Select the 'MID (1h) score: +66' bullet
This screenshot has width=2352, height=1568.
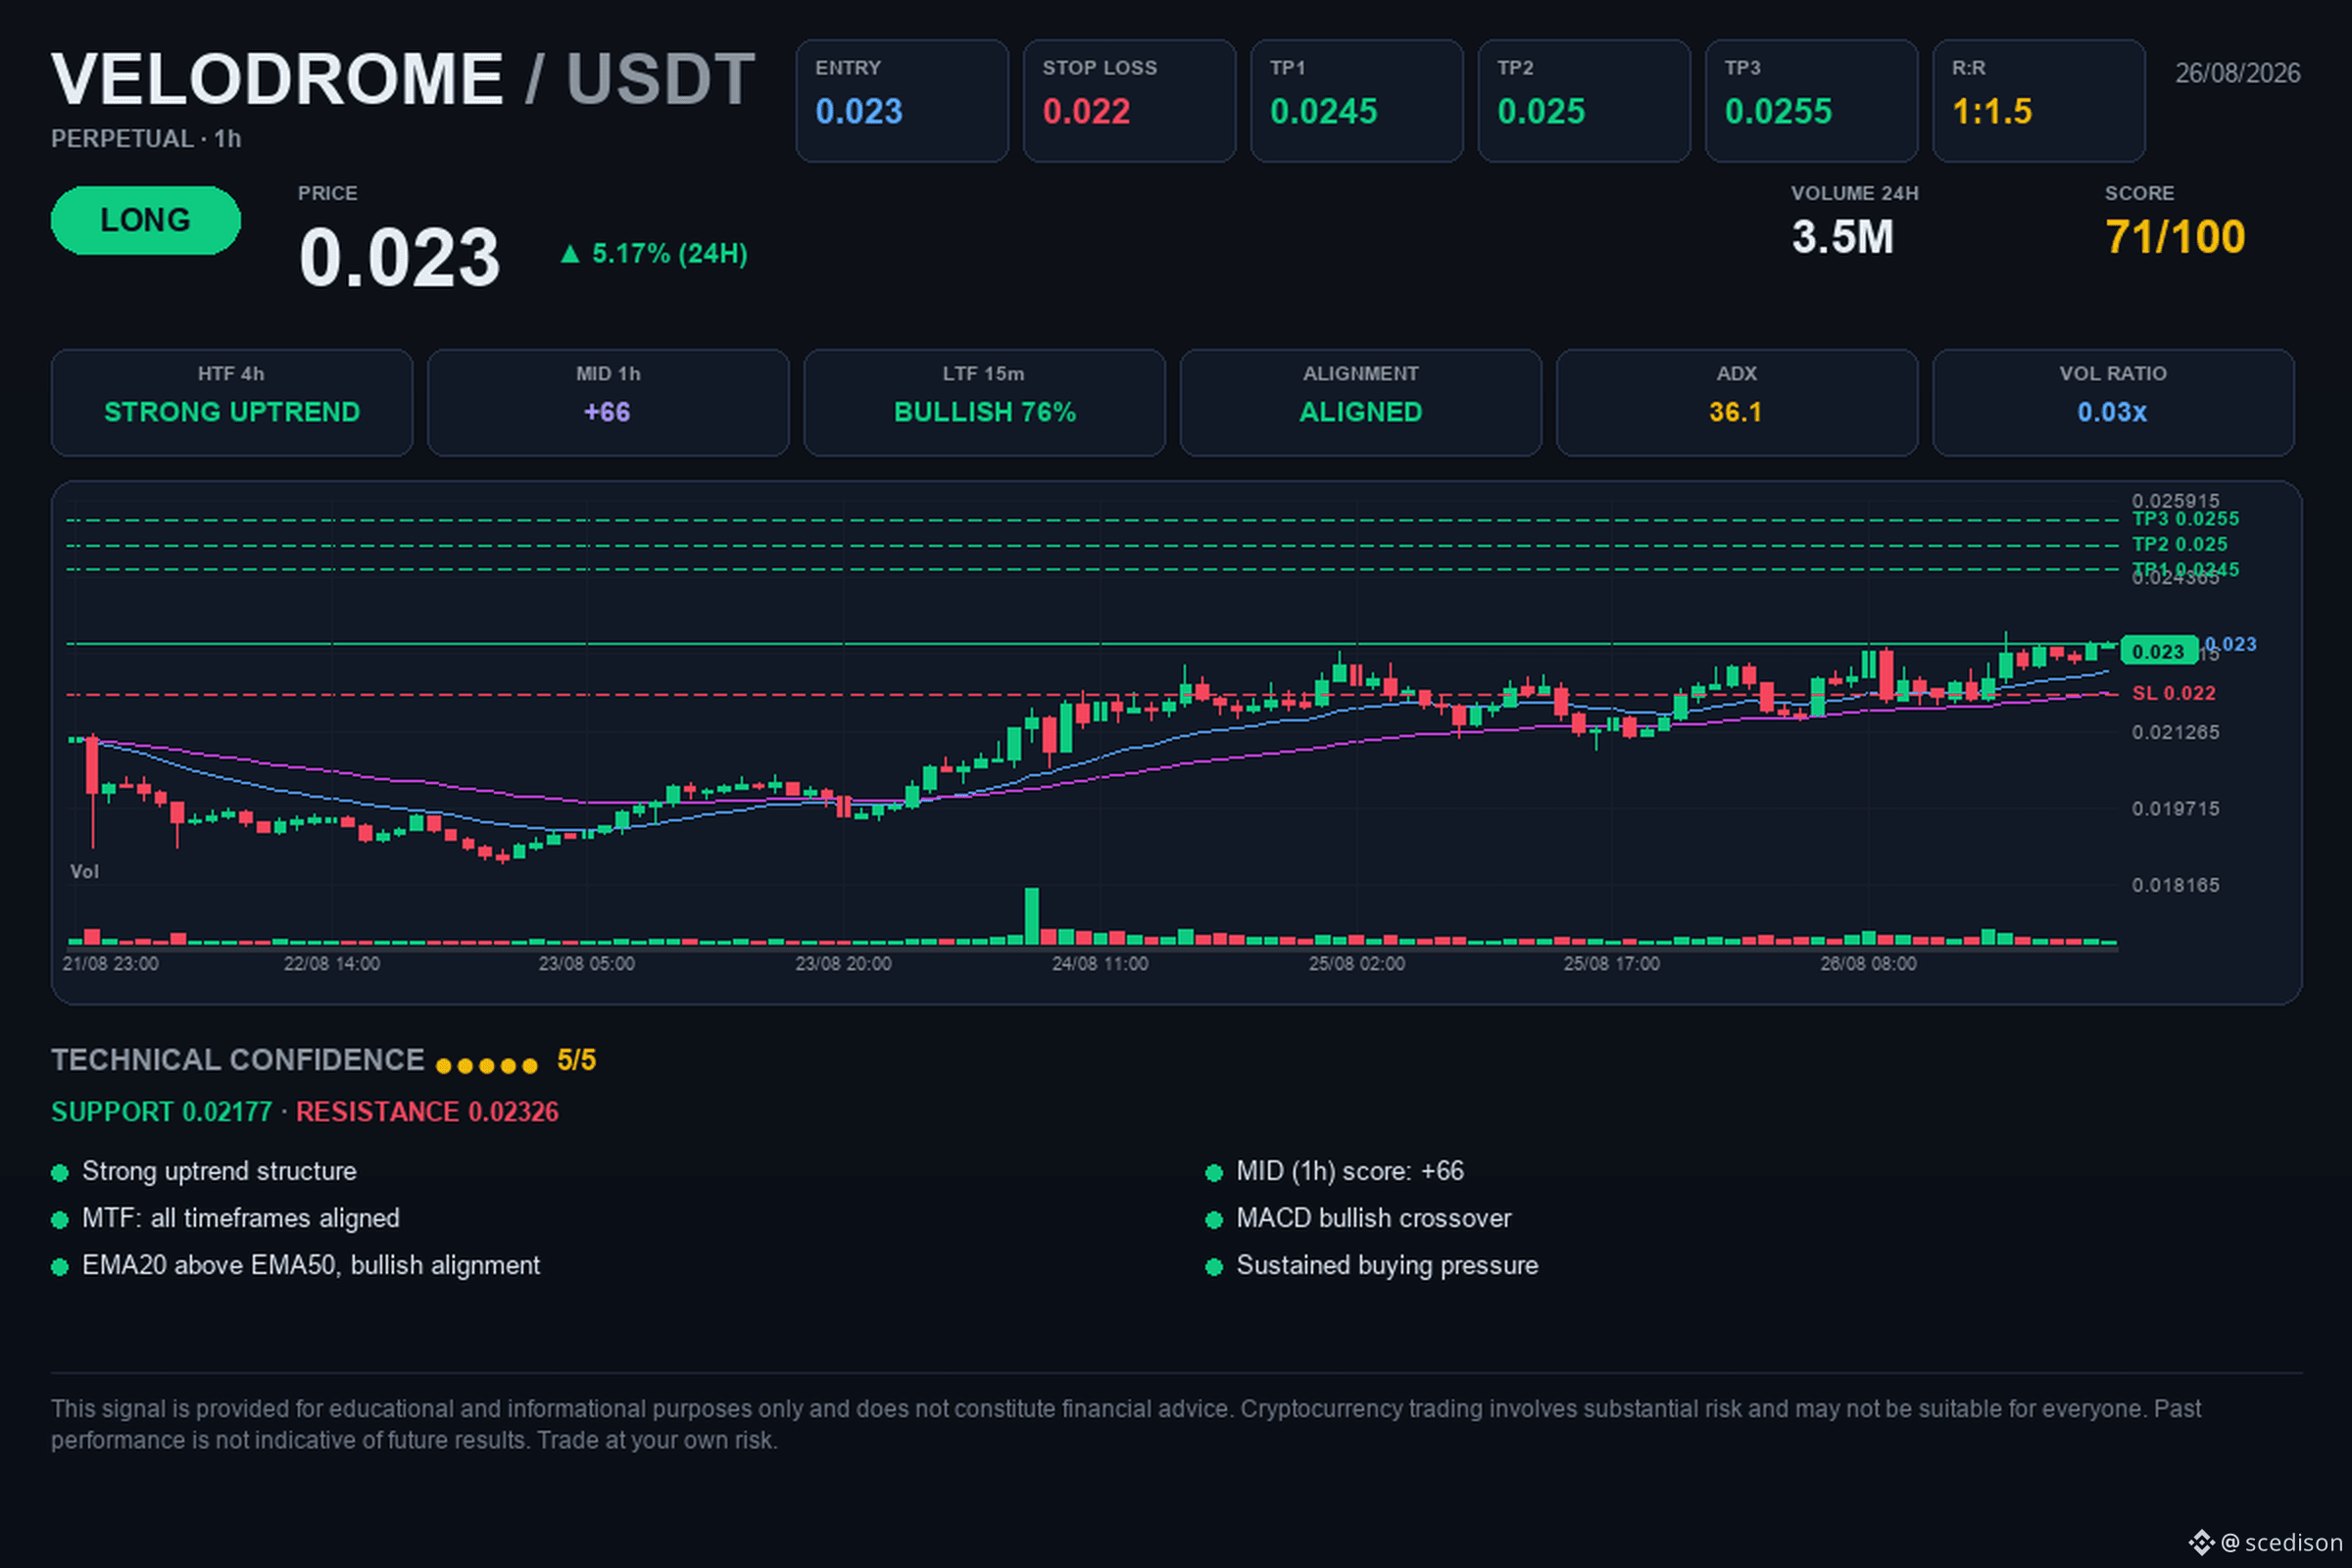pyautogui.click(x=1335, y=1171)
